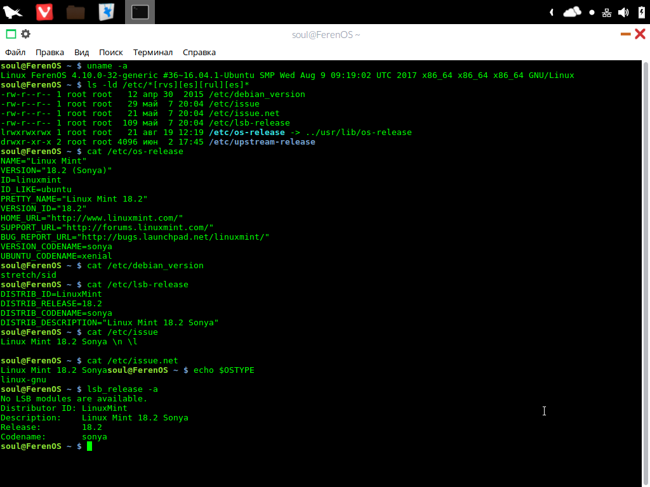
Task: Open the Файл menu
Action: click(15, 53)
